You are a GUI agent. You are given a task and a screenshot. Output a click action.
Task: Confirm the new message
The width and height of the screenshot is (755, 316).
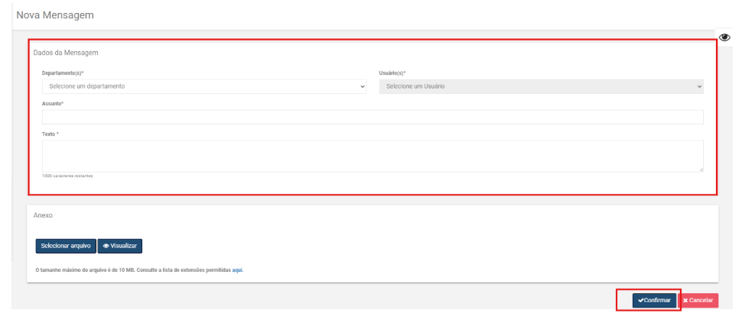tap(654, 300)
